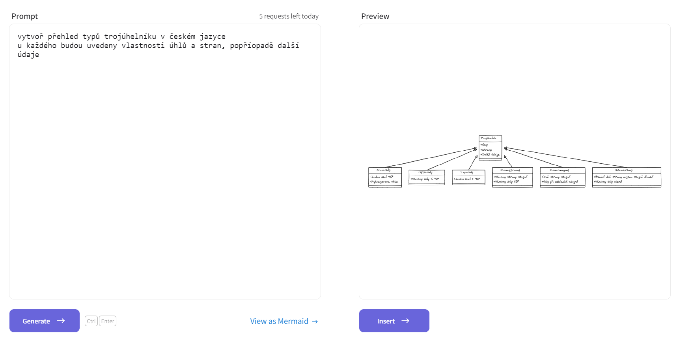Click the Preview heading label
The width and height of the screenshot is (692, 340).
pyautogui.click(x=375, y=16)
